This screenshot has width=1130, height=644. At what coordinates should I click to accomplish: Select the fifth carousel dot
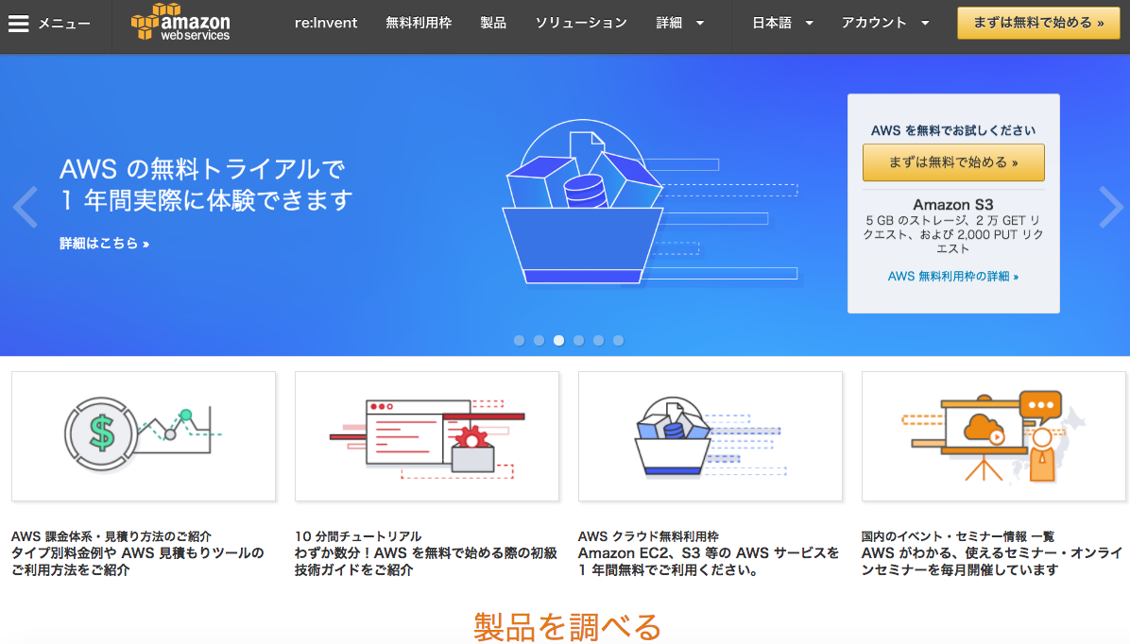pos(598,341)
